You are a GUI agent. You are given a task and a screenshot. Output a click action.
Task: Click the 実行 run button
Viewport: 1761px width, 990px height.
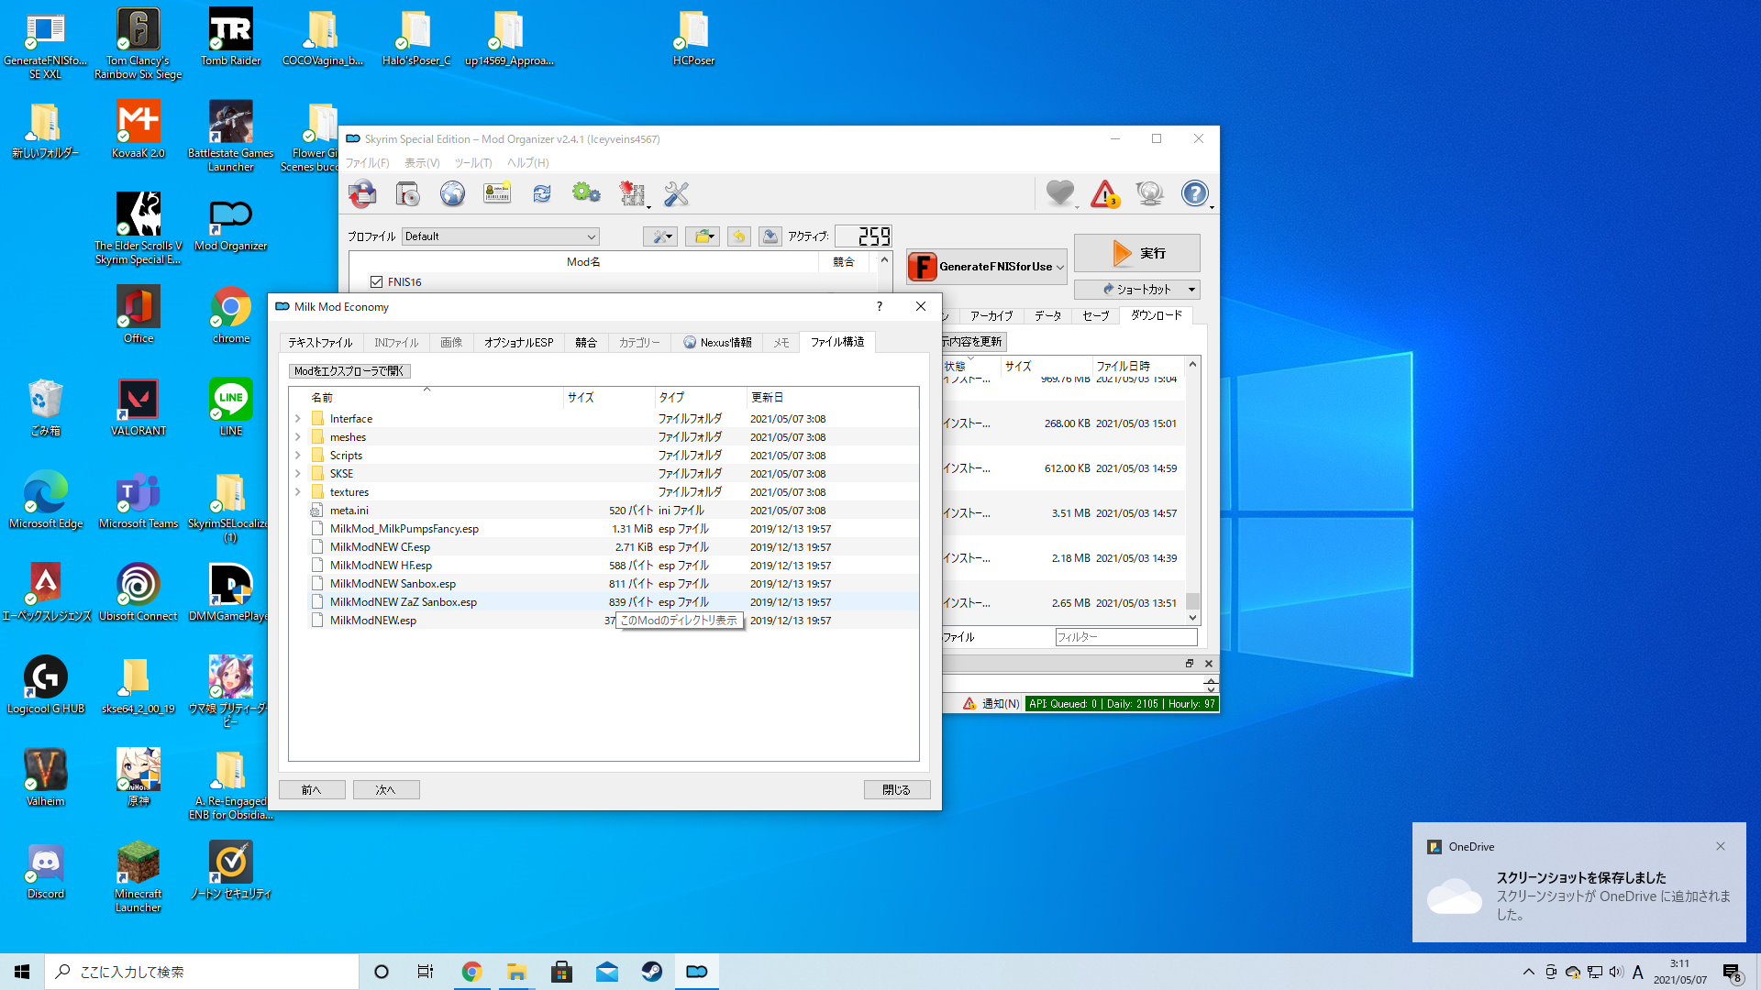click(x=1137, y=253)
